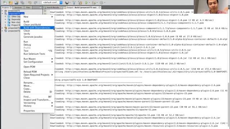Expand the Dependencies node

coord(5,19)
